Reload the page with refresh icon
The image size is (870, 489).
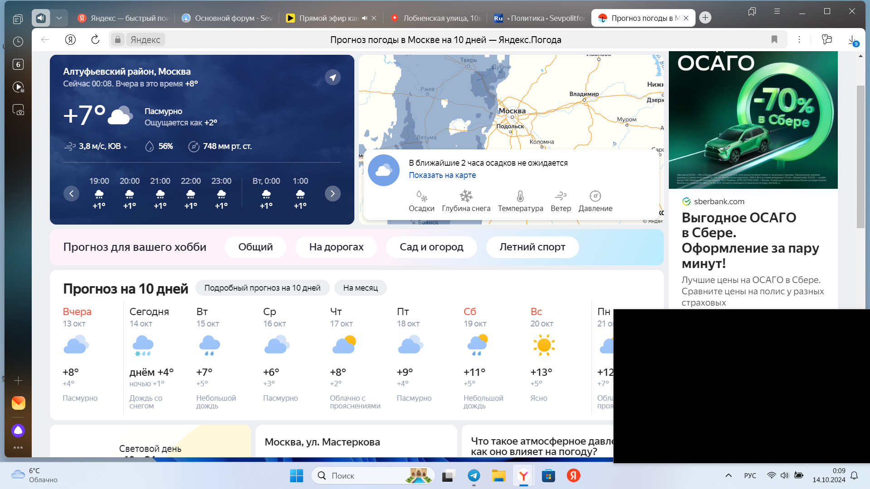[x=95, y=40]
